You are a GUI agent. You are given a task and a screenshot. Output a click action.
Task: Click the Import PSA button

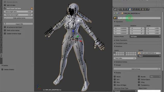18,24
